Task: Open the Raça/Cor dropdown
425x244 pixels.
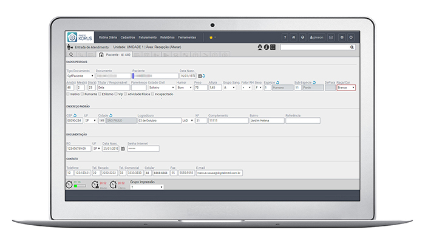Action: point(346,88)
